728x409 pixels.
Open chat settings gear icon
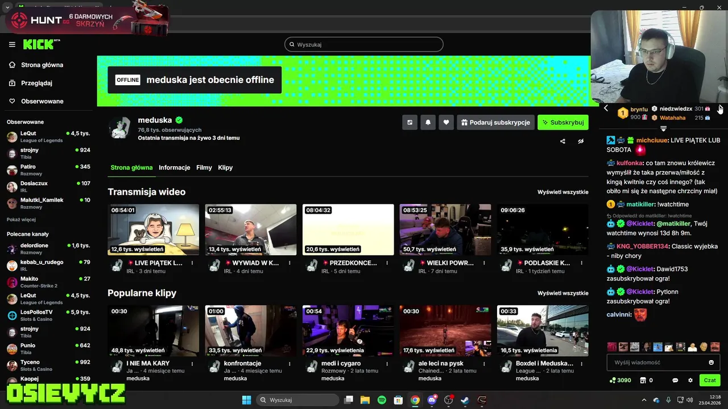coord(690,380)
